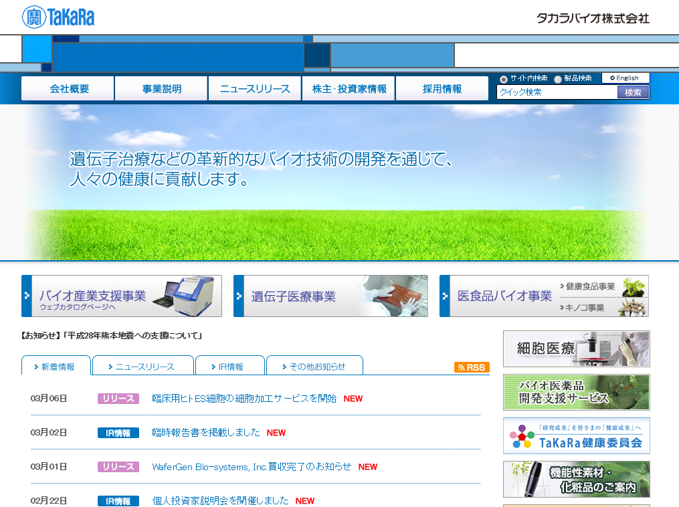This screenshot has height=507, width=679.
Task: Click the NEW label beside 臨時報告書を掲載しました
Action: coord(276,433)
